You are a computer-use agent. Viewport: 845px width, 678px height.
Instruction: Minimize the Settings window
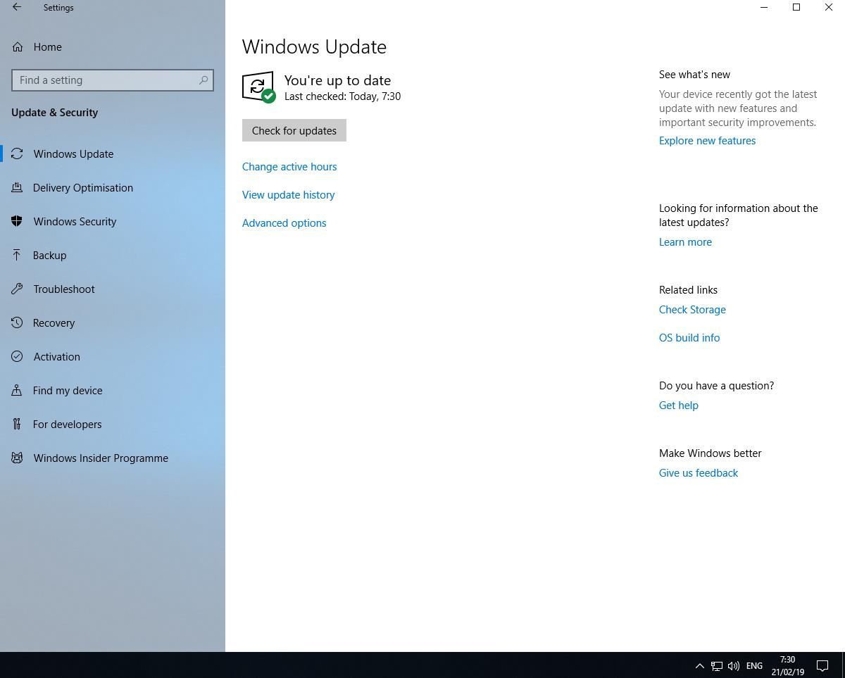click(764, 7)
